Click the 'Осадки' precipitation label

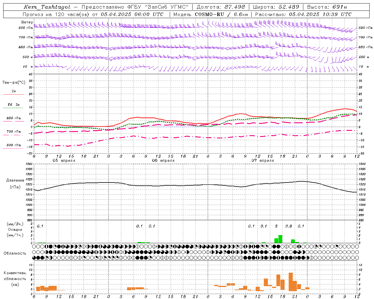coord(15,230)
